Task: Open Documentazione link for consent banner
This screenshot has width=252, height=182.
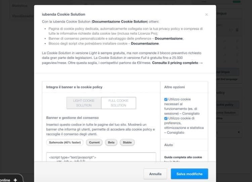Action: click(169, 39)
